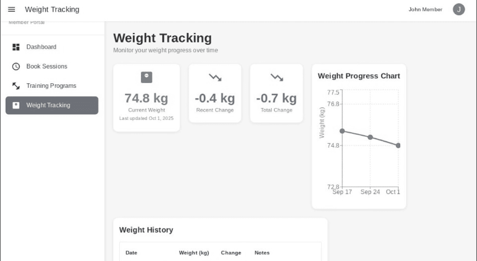Open the hamburger navigation menu
477x261 pixels.
tap(11, 10)
